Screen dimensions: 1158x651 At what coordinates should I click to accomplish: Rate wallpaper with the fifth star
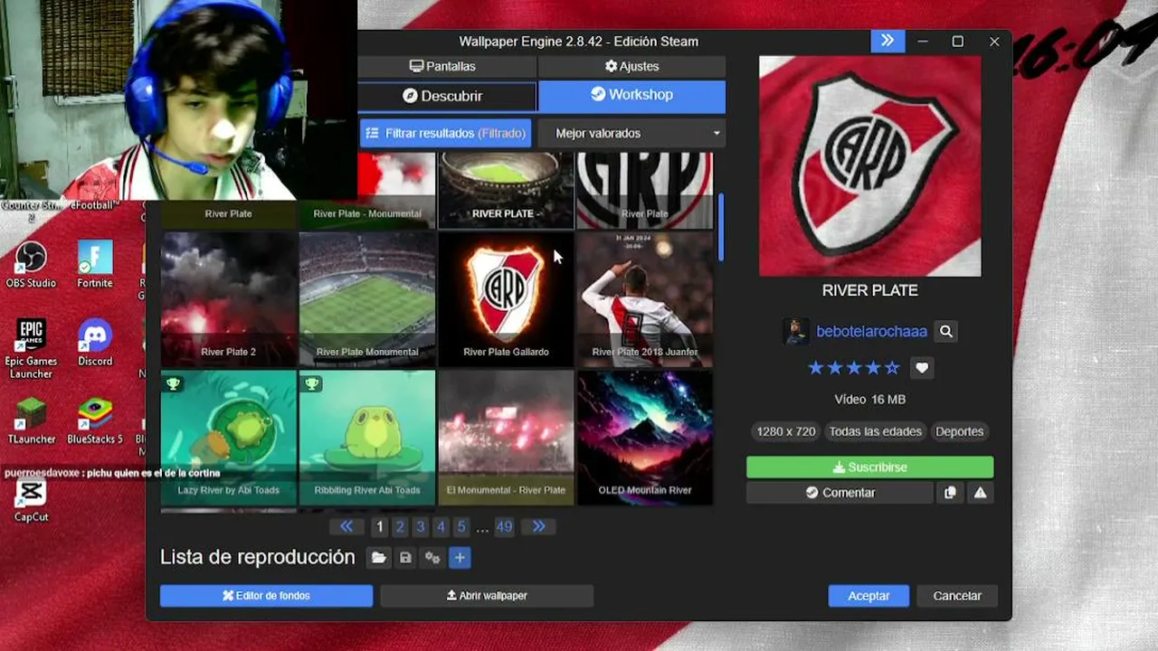[x=892, y=368]
